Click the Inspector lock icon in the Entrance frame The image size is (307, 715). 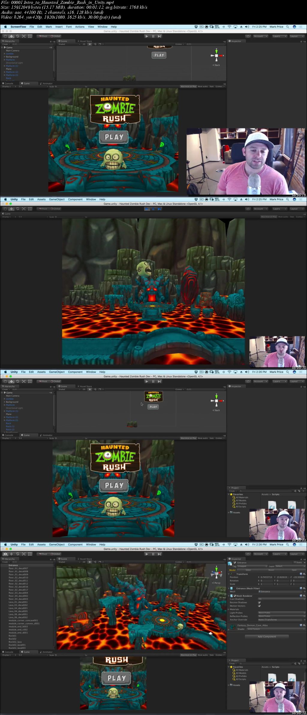(301, 559)
